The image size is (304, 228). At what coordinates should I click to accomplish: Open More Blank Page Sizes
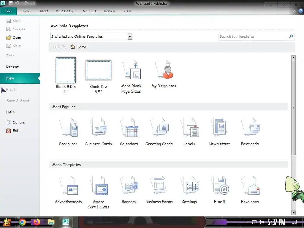(131, 77)
